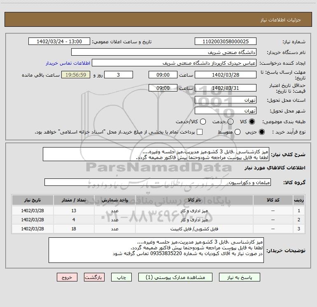The height and width of the screenshot is (307, 317).
Task: Click the date 1402/03/28 in row 3
Action: click(x=33, y=229)
